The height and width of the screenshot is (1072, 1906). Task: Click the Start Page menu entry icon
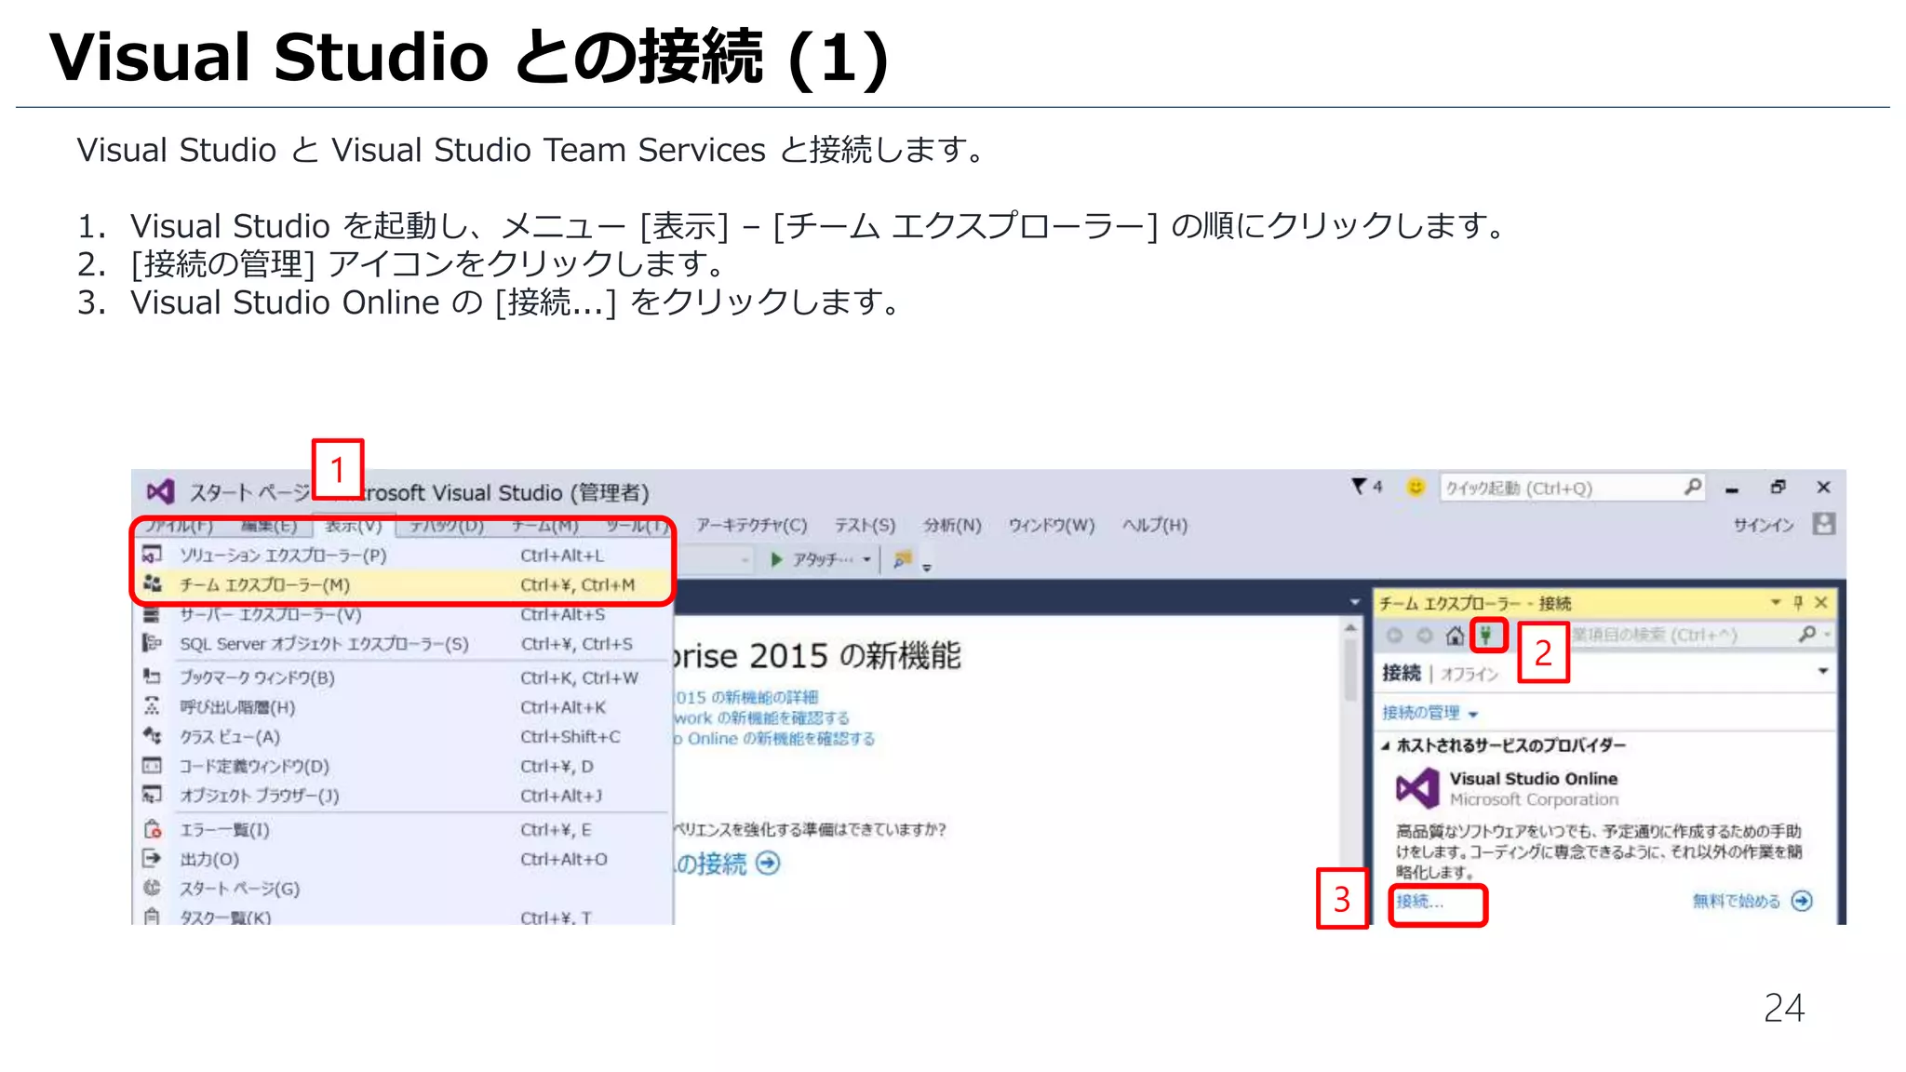pos(152,888)
